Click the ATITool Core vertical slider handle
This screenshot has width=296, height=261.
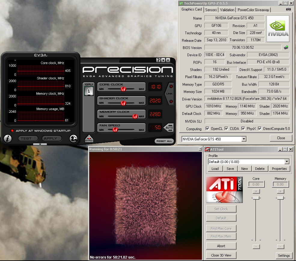256,198
